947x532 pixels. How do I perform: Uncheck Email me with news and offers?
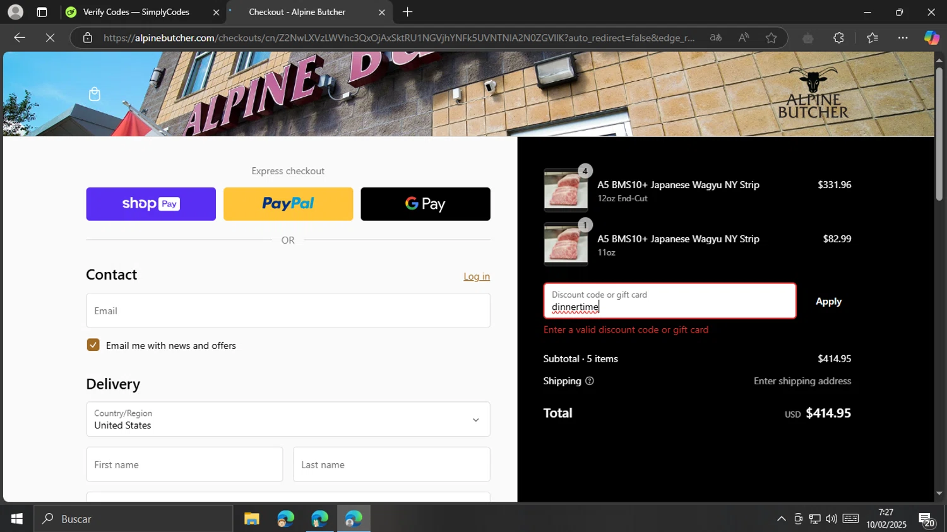93,345
